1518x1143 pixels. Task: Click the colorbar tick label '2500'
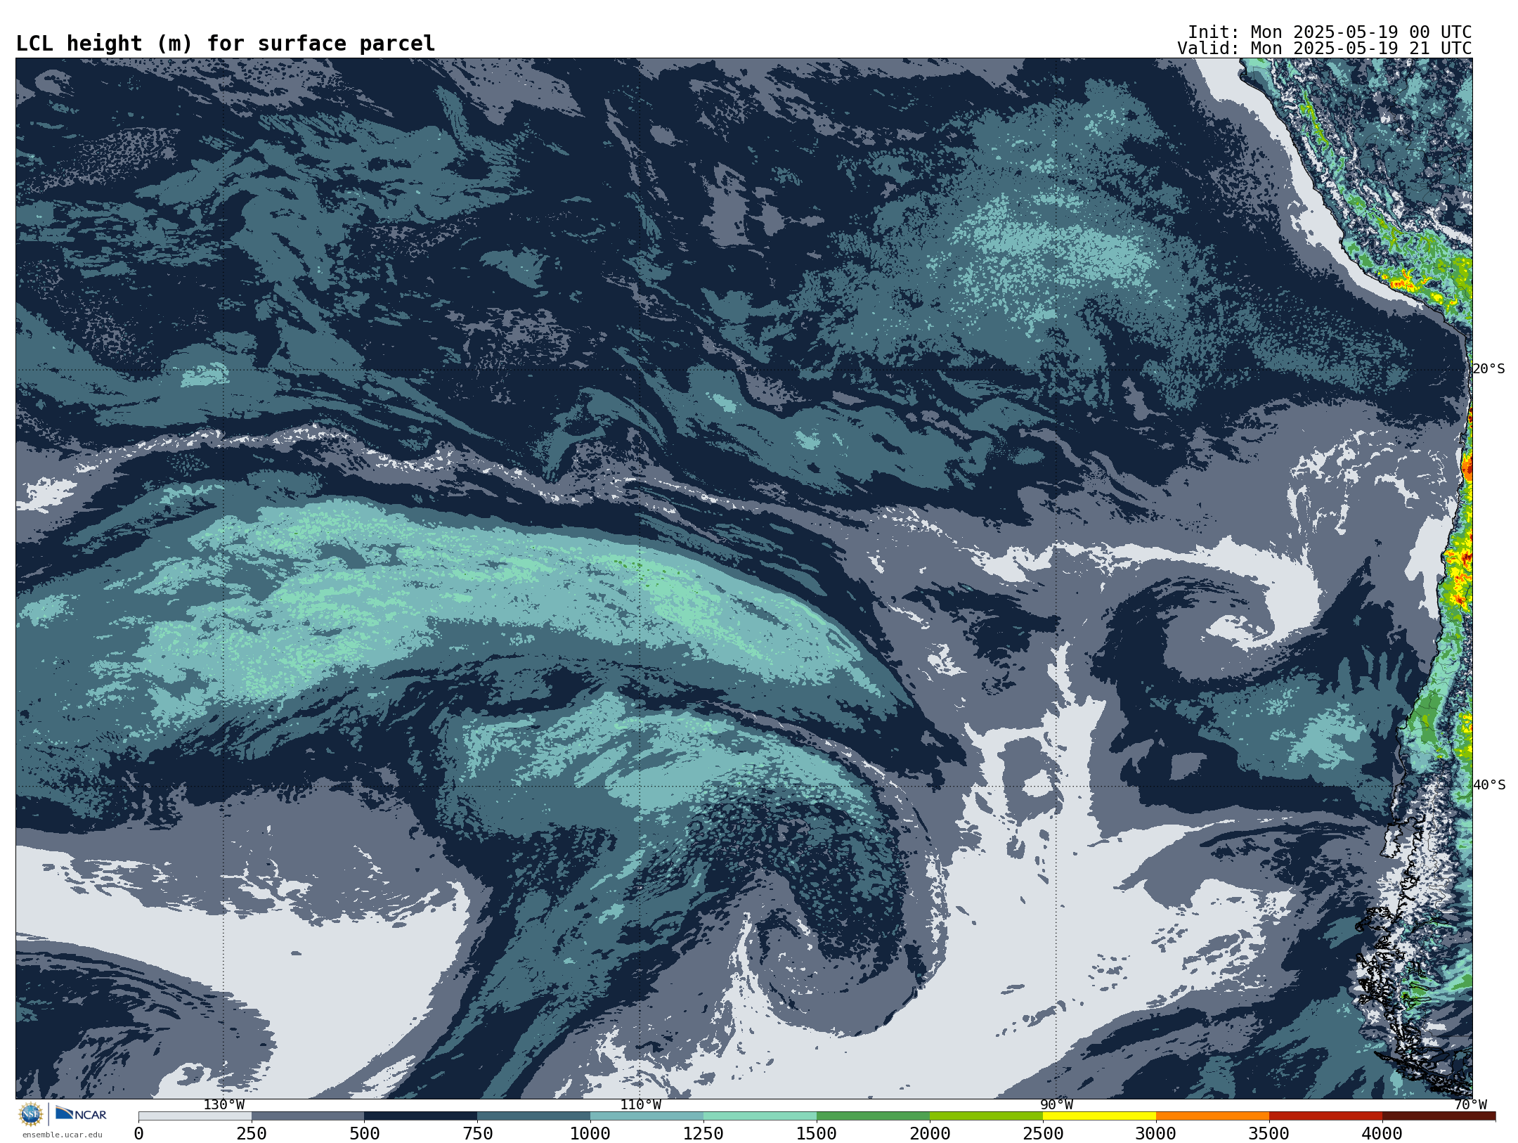click(x=1043, y=1134)
